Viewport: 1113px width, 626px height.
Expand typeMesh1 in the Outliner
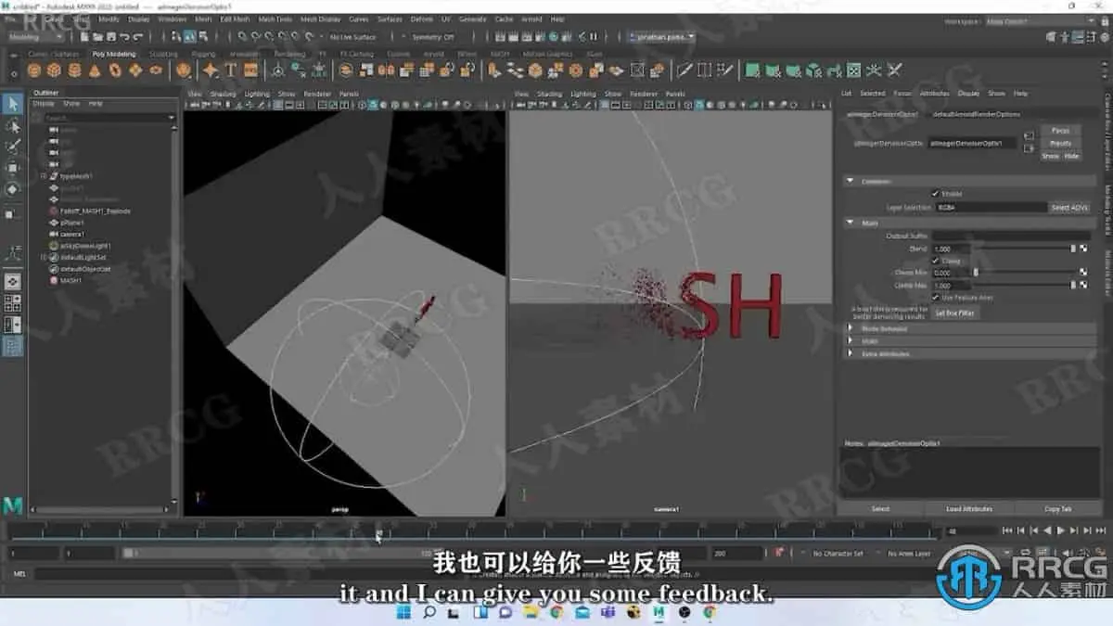click(44, 176)
